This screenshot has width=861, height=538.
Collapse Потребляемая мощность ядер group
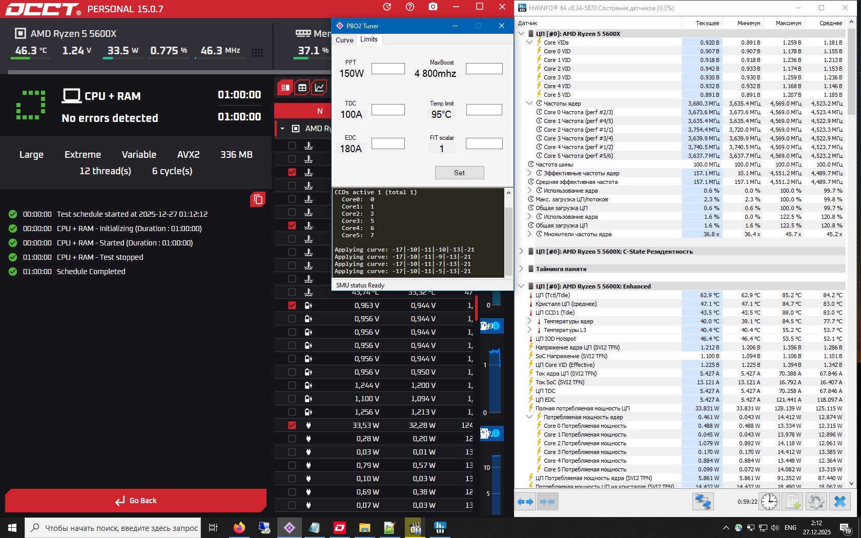click(x=530, y=417)
